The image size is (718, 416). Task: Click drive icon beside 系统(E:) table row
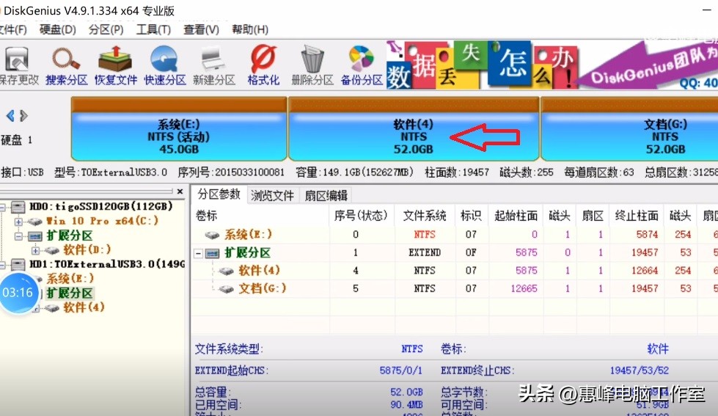pos(212,236)
